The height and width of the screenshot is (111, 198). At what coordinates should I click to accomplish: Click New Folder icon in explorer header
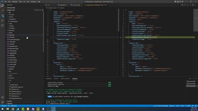[x=38, y=10]
